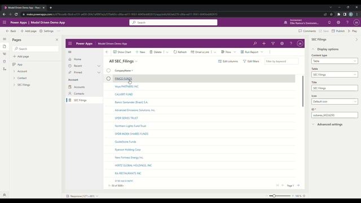
Task: Click New in the command bar
Action: pyautogui.click(x=140, y=52)
